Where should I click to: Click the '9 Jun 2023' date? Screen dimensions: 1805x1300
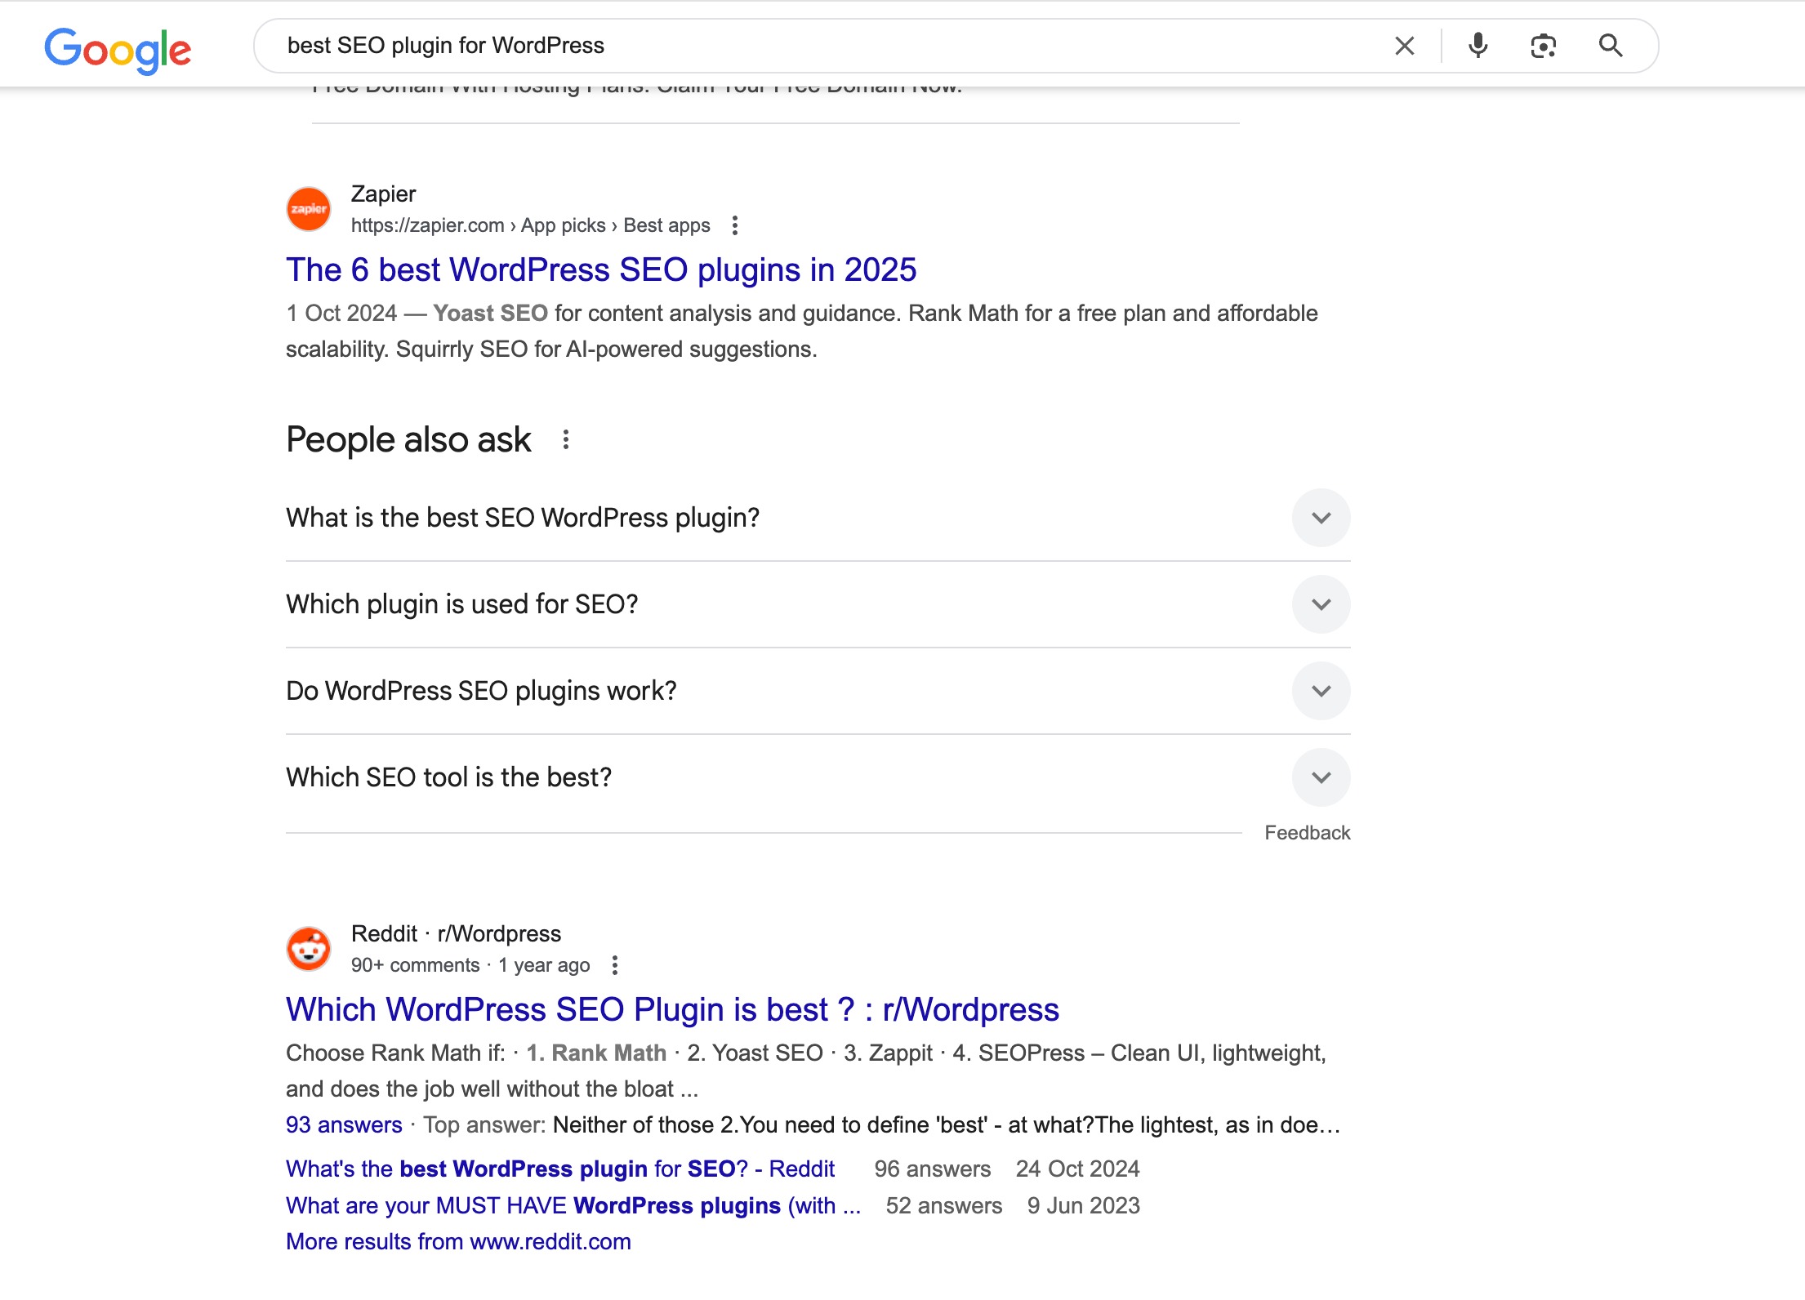(1083, 1206)
